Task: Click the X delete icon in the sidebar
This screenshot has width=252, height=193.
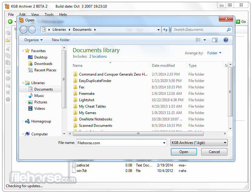Action: pyautogui.click(x=8, y=92)
